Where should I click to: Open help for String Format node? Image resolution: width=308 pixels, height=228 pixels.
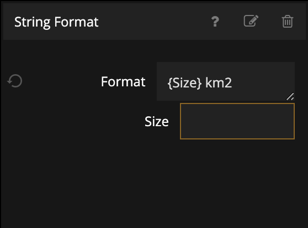pos(215,22)
